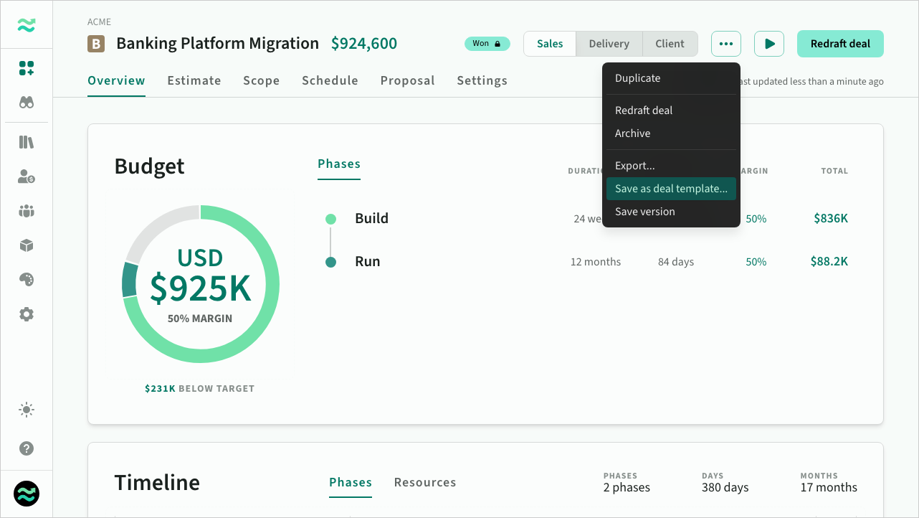Choose Redraft deal in the dropdown menu
Viewport: 919px width, 518px height.
point(671,110)
